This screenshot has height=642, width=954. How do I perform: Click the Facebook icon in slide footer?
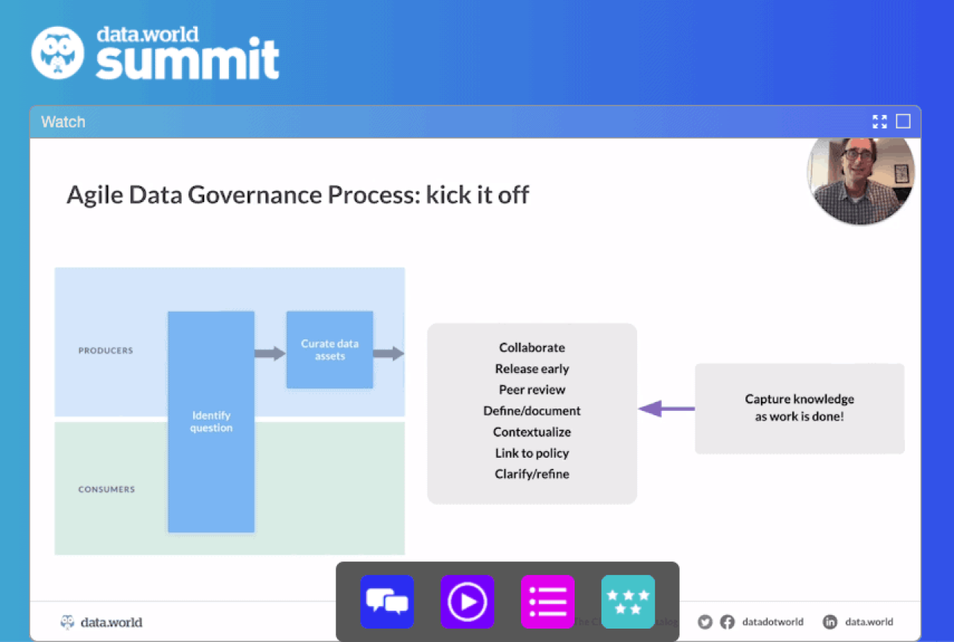coord(727,622)
